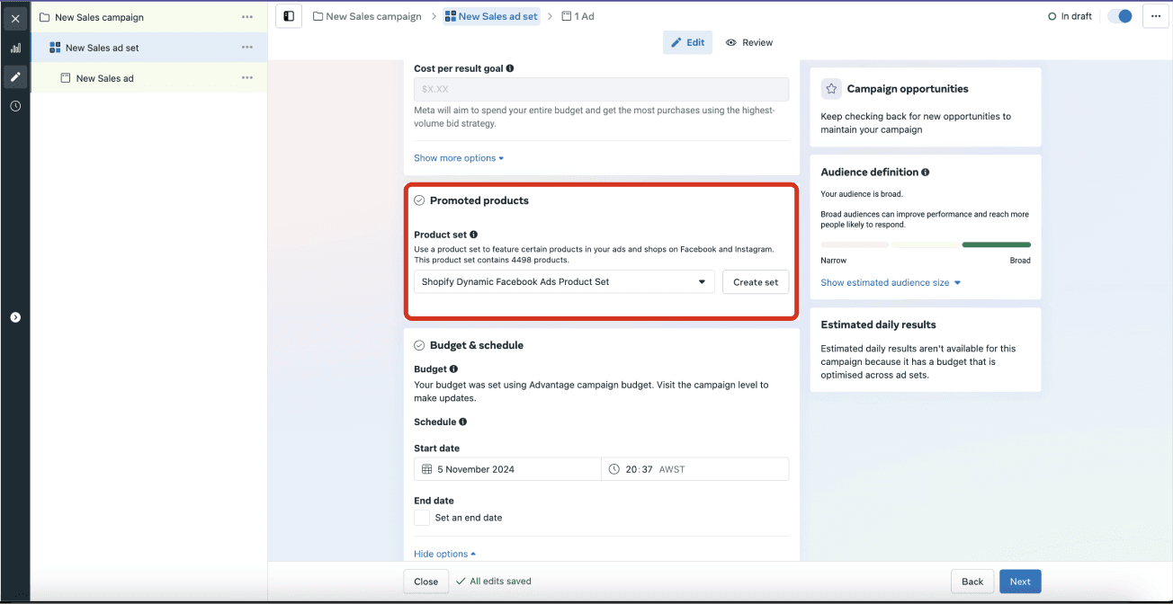Click the info icon next to Cost per result goal
Viewport: 1173px width, 604px height.
pos(510,68)
